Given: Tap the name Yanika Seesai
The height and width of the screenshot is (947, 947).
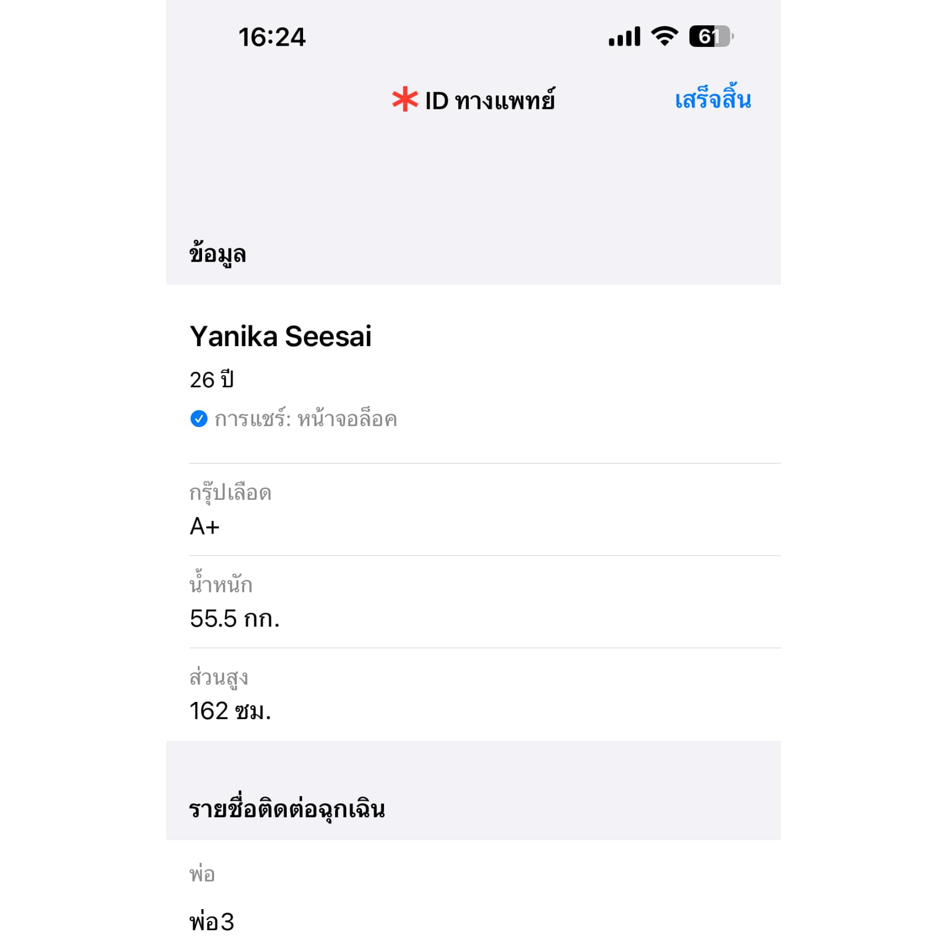Looking at the screenshot, I should pyautogui.click(x=280, y=336).
